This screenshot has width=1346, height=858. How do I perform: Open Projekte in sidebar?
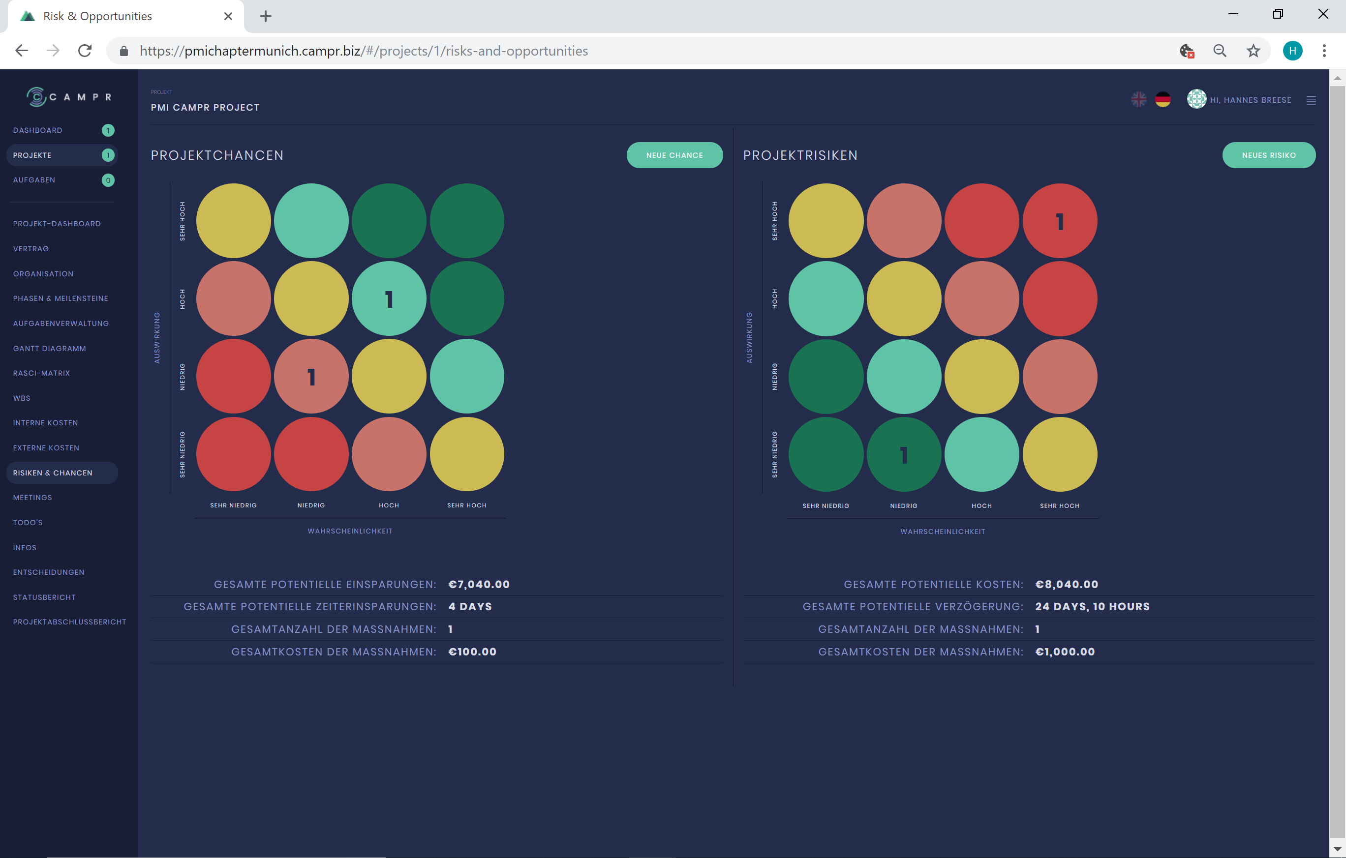pyautogui.click(x=62, y=155)
